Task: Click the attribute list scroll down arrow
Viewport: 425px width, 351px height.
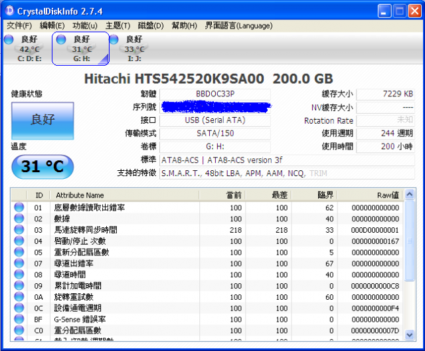Action: [410, 335]
